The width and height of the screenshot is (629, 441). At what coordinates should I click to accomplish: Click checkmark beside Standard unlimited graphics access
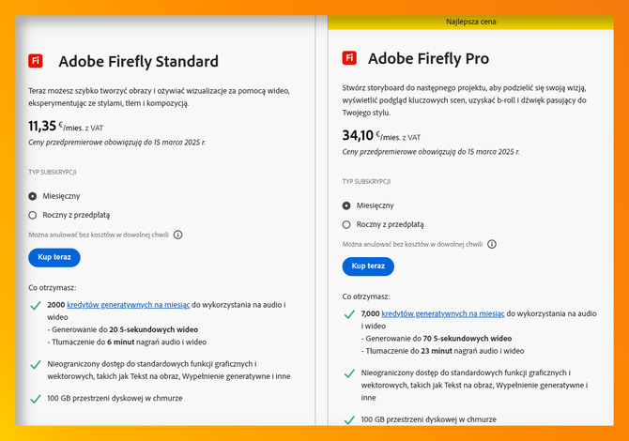click(36, 365)
